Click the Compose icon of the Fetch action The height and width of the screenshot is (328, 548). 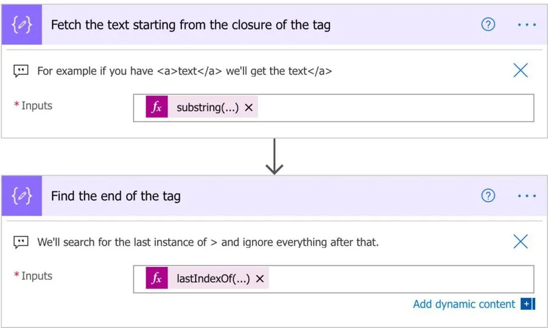tap(22, 25)
